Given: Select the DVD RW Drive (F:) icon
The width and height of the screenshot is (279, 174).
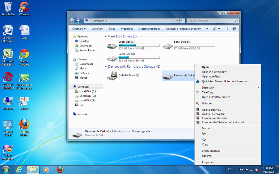Looking at the screenshot, I should tap(112, 75).
